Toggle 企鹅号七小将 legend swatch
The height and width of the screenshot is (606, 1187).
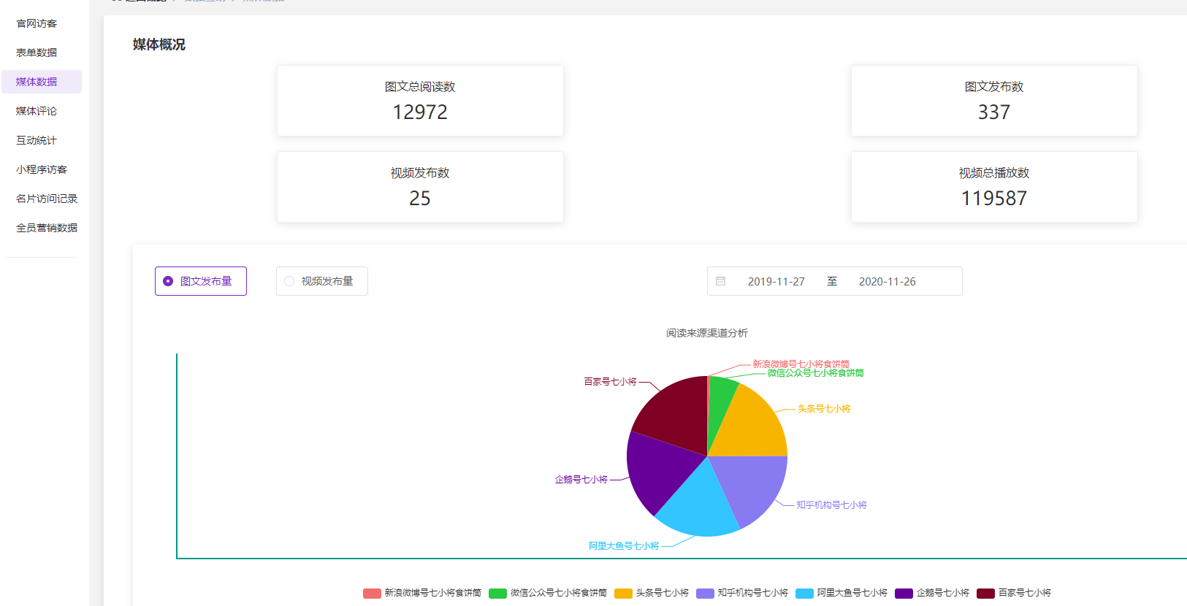904,593
